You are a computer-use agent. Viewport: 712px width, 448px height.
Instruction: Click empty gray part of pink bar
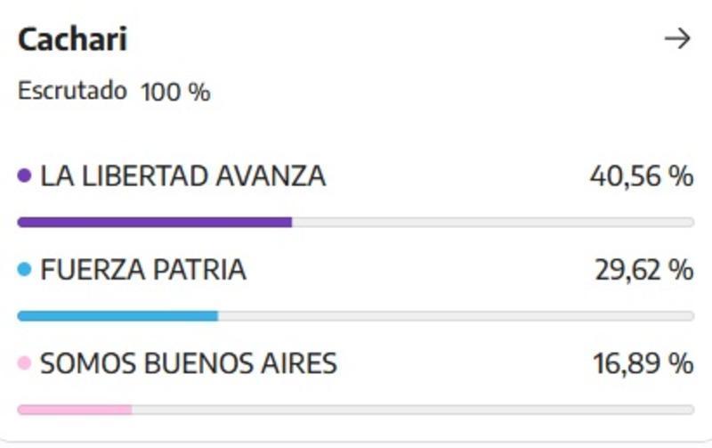[413, 410]
